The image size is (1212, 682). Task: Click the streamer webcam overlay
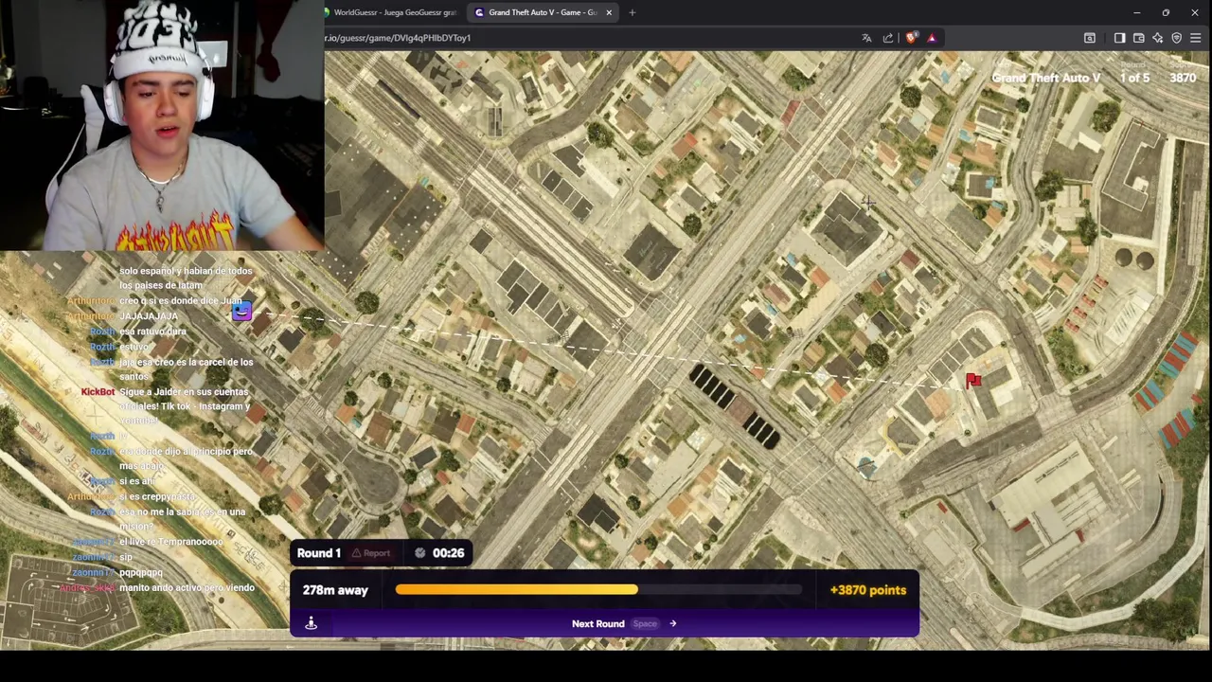162,125
